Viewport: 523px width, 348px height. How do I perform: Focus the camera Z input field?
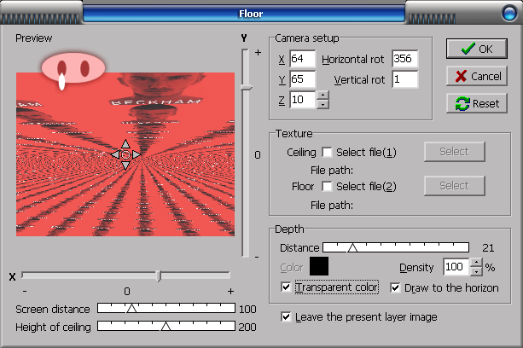tap(302, 100)
